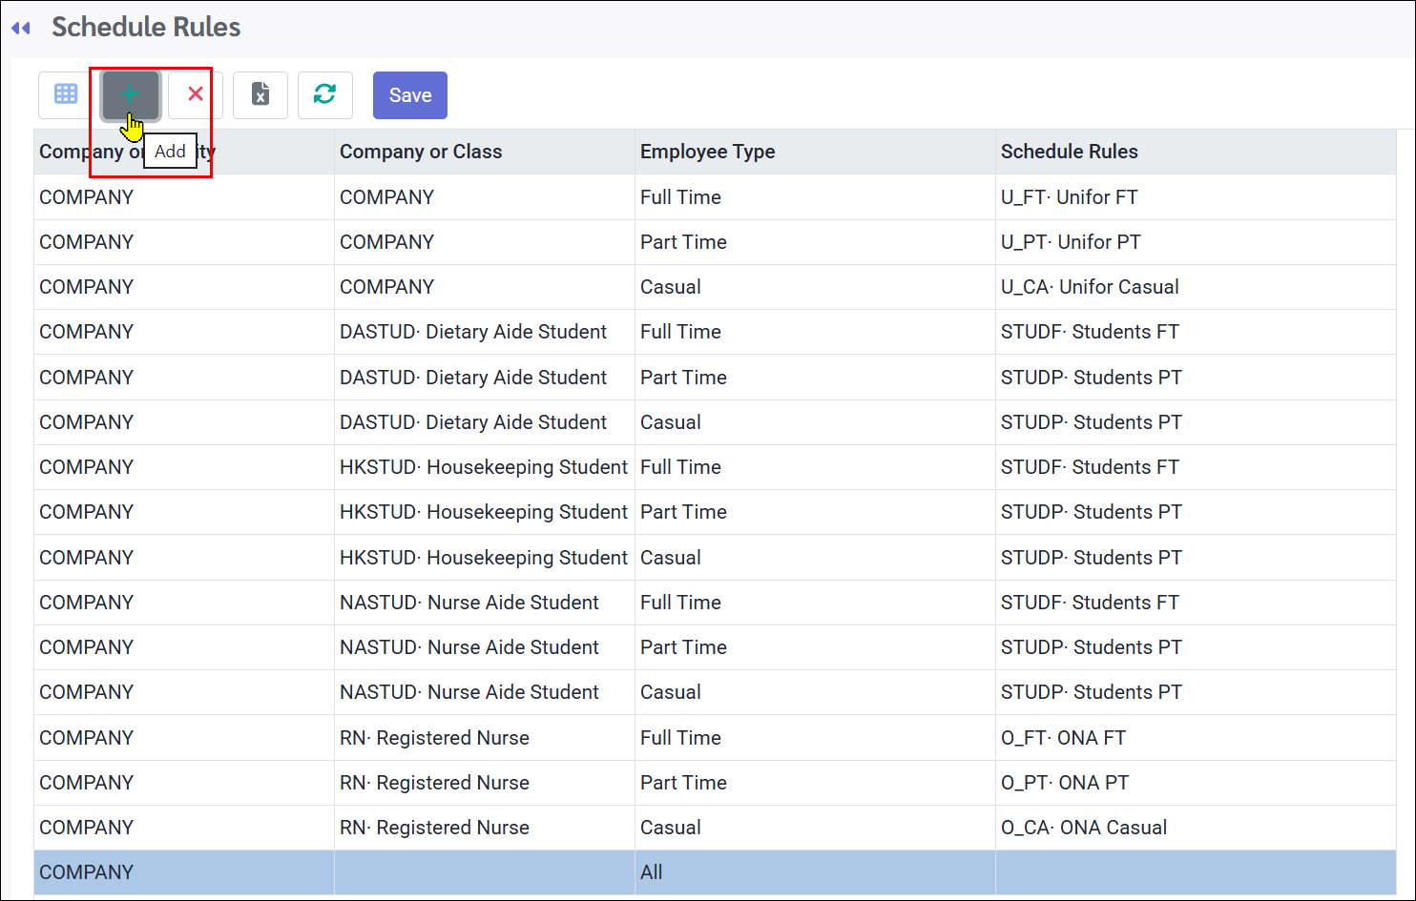Viewport: 1416px width, 901px height.
Task: Click RN· Registered Nurse Part Time row
Action: pos(715,783)
